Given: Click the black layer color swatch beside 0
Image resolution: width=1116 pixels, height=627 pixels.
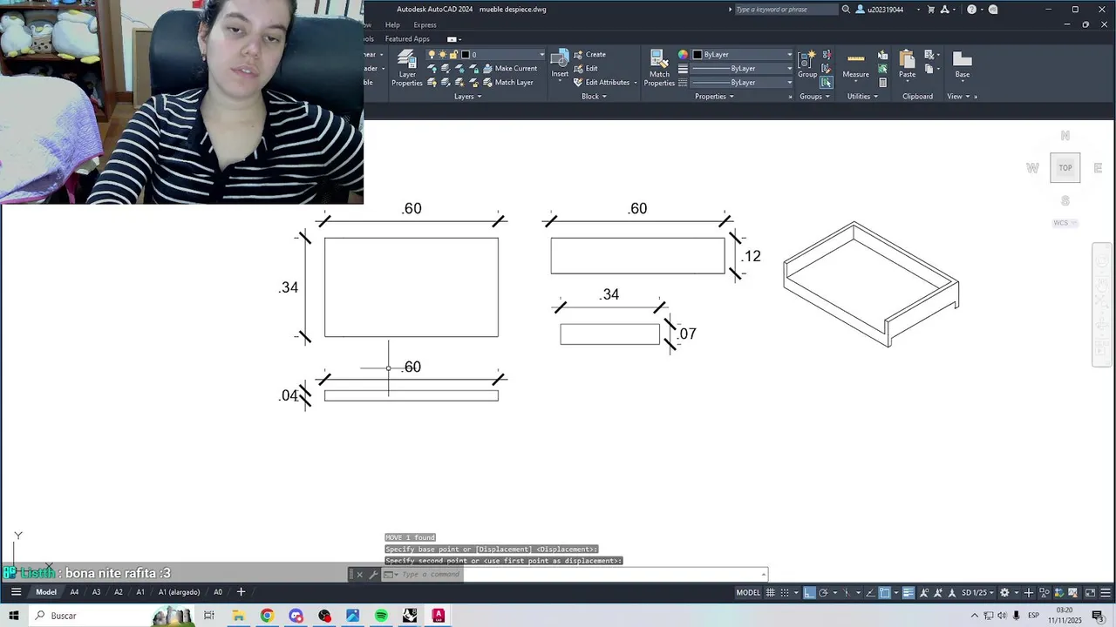Looking at the screenshot, I should click(x=465, y=54).
